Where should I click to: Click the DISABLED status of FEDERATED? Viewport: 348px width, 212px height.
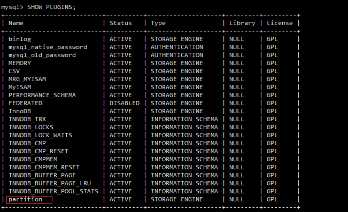coord(124,103)
